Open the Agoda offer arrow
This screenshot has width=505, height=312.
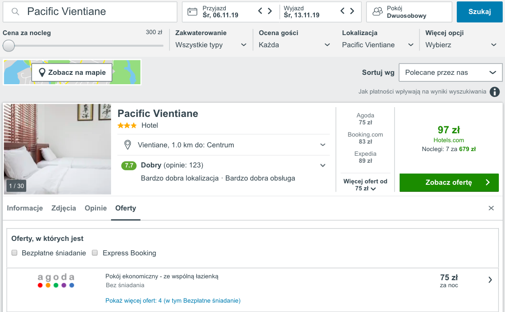[x=490, y=280]
